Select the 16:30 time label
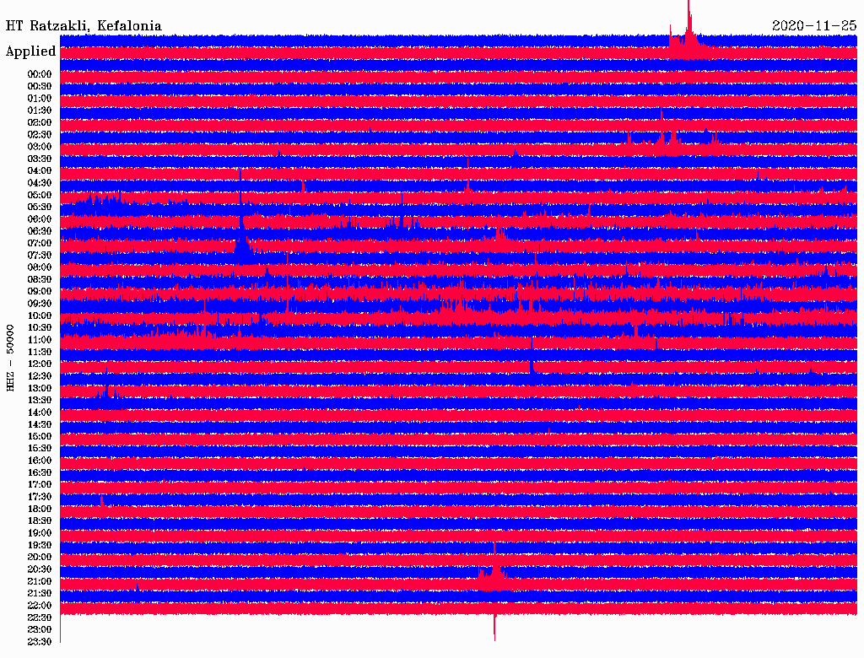Image resolution: width=864 pixels, height=658 pixels. (40, 473)
